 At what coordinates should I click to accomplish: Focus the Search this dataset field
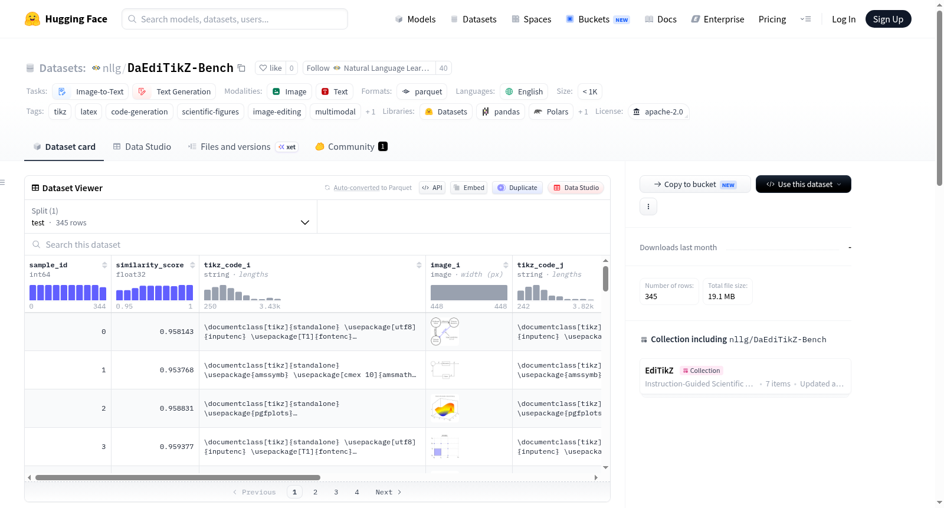317,244
